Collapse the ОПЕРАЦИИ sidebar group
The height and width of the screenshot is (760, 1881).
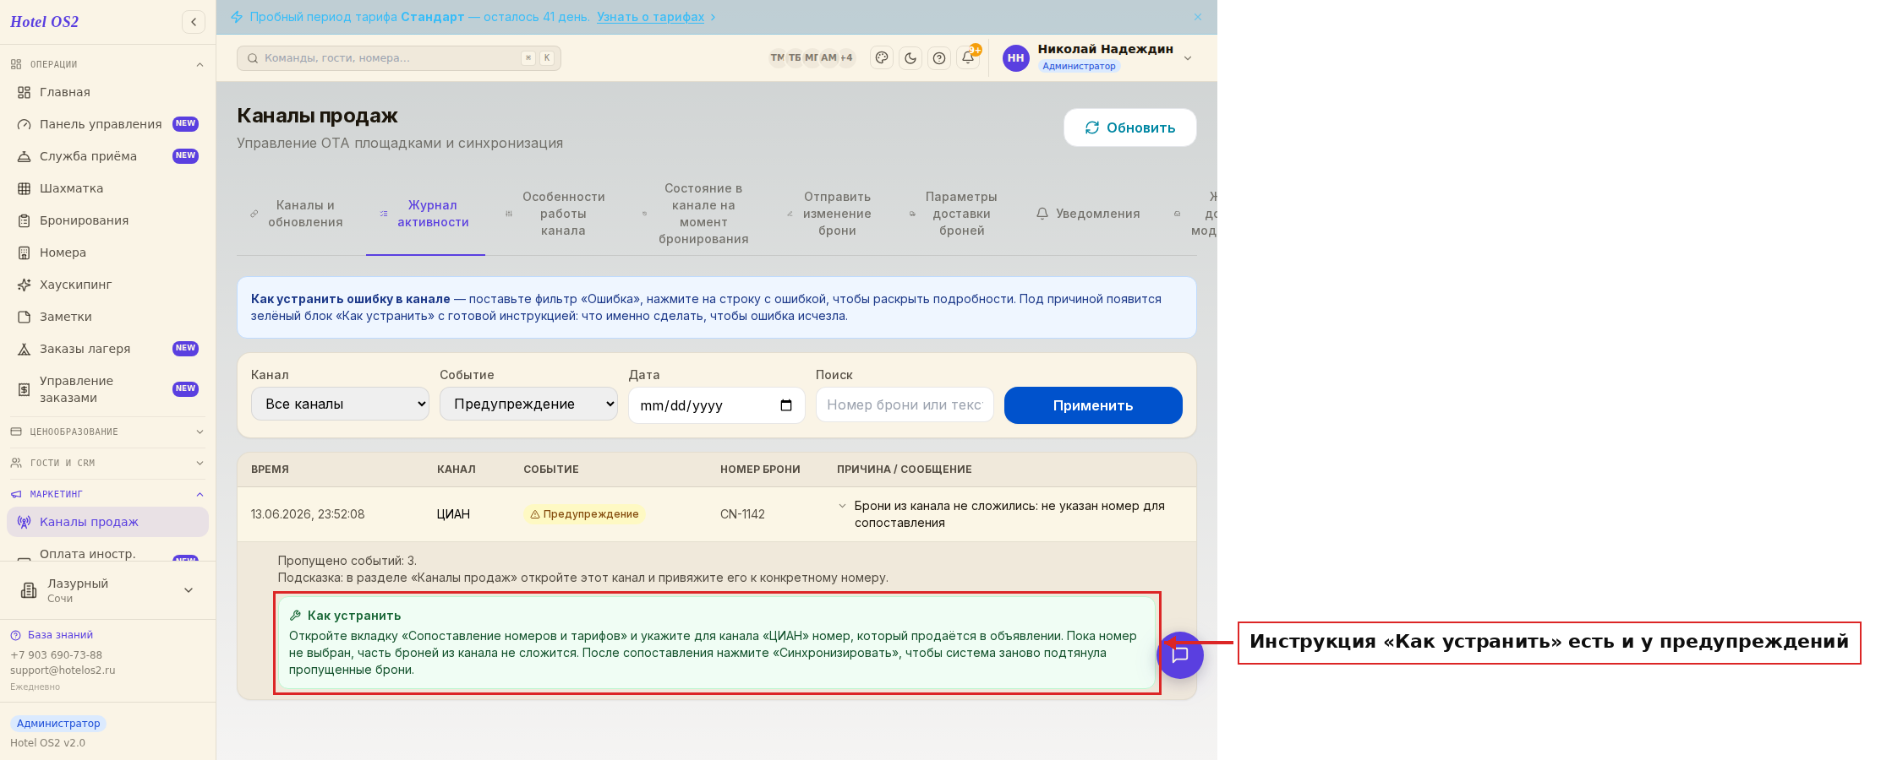pyautogui.click(x=107, y=64)
